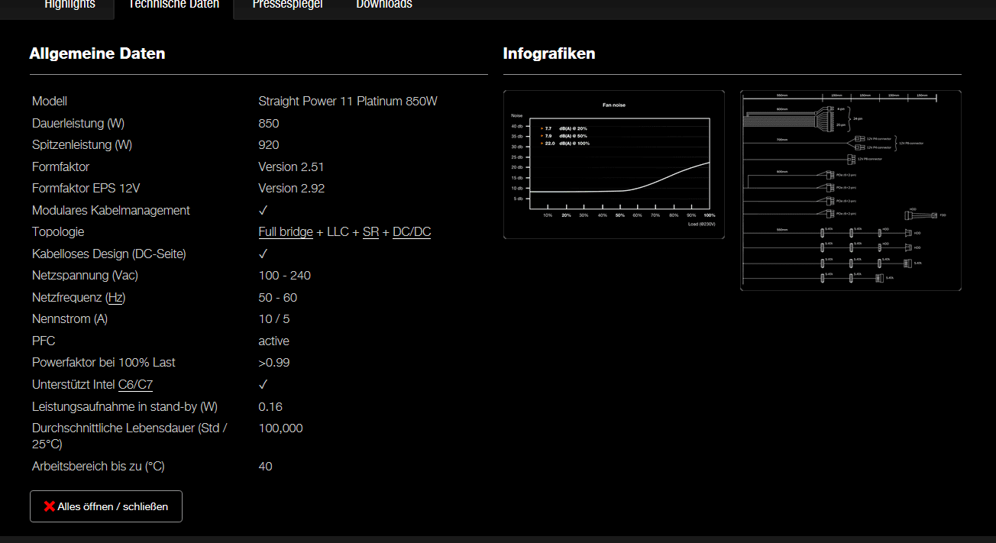Click the checkmark beside Unterstützt Intel C6/C7
The width and height of the screenshot is (996, 543).
tap(264, 384)
